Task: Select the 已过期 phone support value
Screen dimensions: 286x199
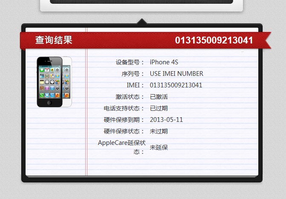Action: point(159,108)
